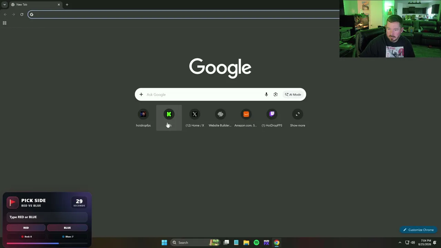Screen dimensions: 441x248
Task: Vote RED in Pick Side widget
Action: point(26,228)
